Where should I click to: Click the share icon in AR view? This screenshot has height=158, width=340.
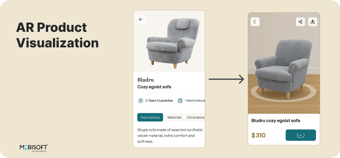pos(300,22)
